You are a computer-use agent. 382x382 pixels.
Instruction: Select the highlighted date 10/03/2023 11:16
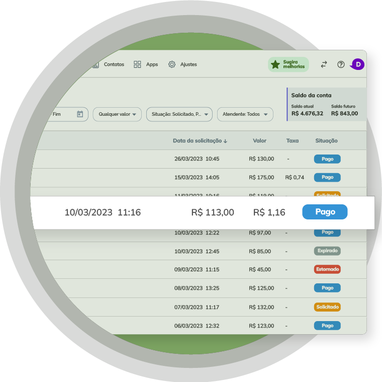pos(103,212)
